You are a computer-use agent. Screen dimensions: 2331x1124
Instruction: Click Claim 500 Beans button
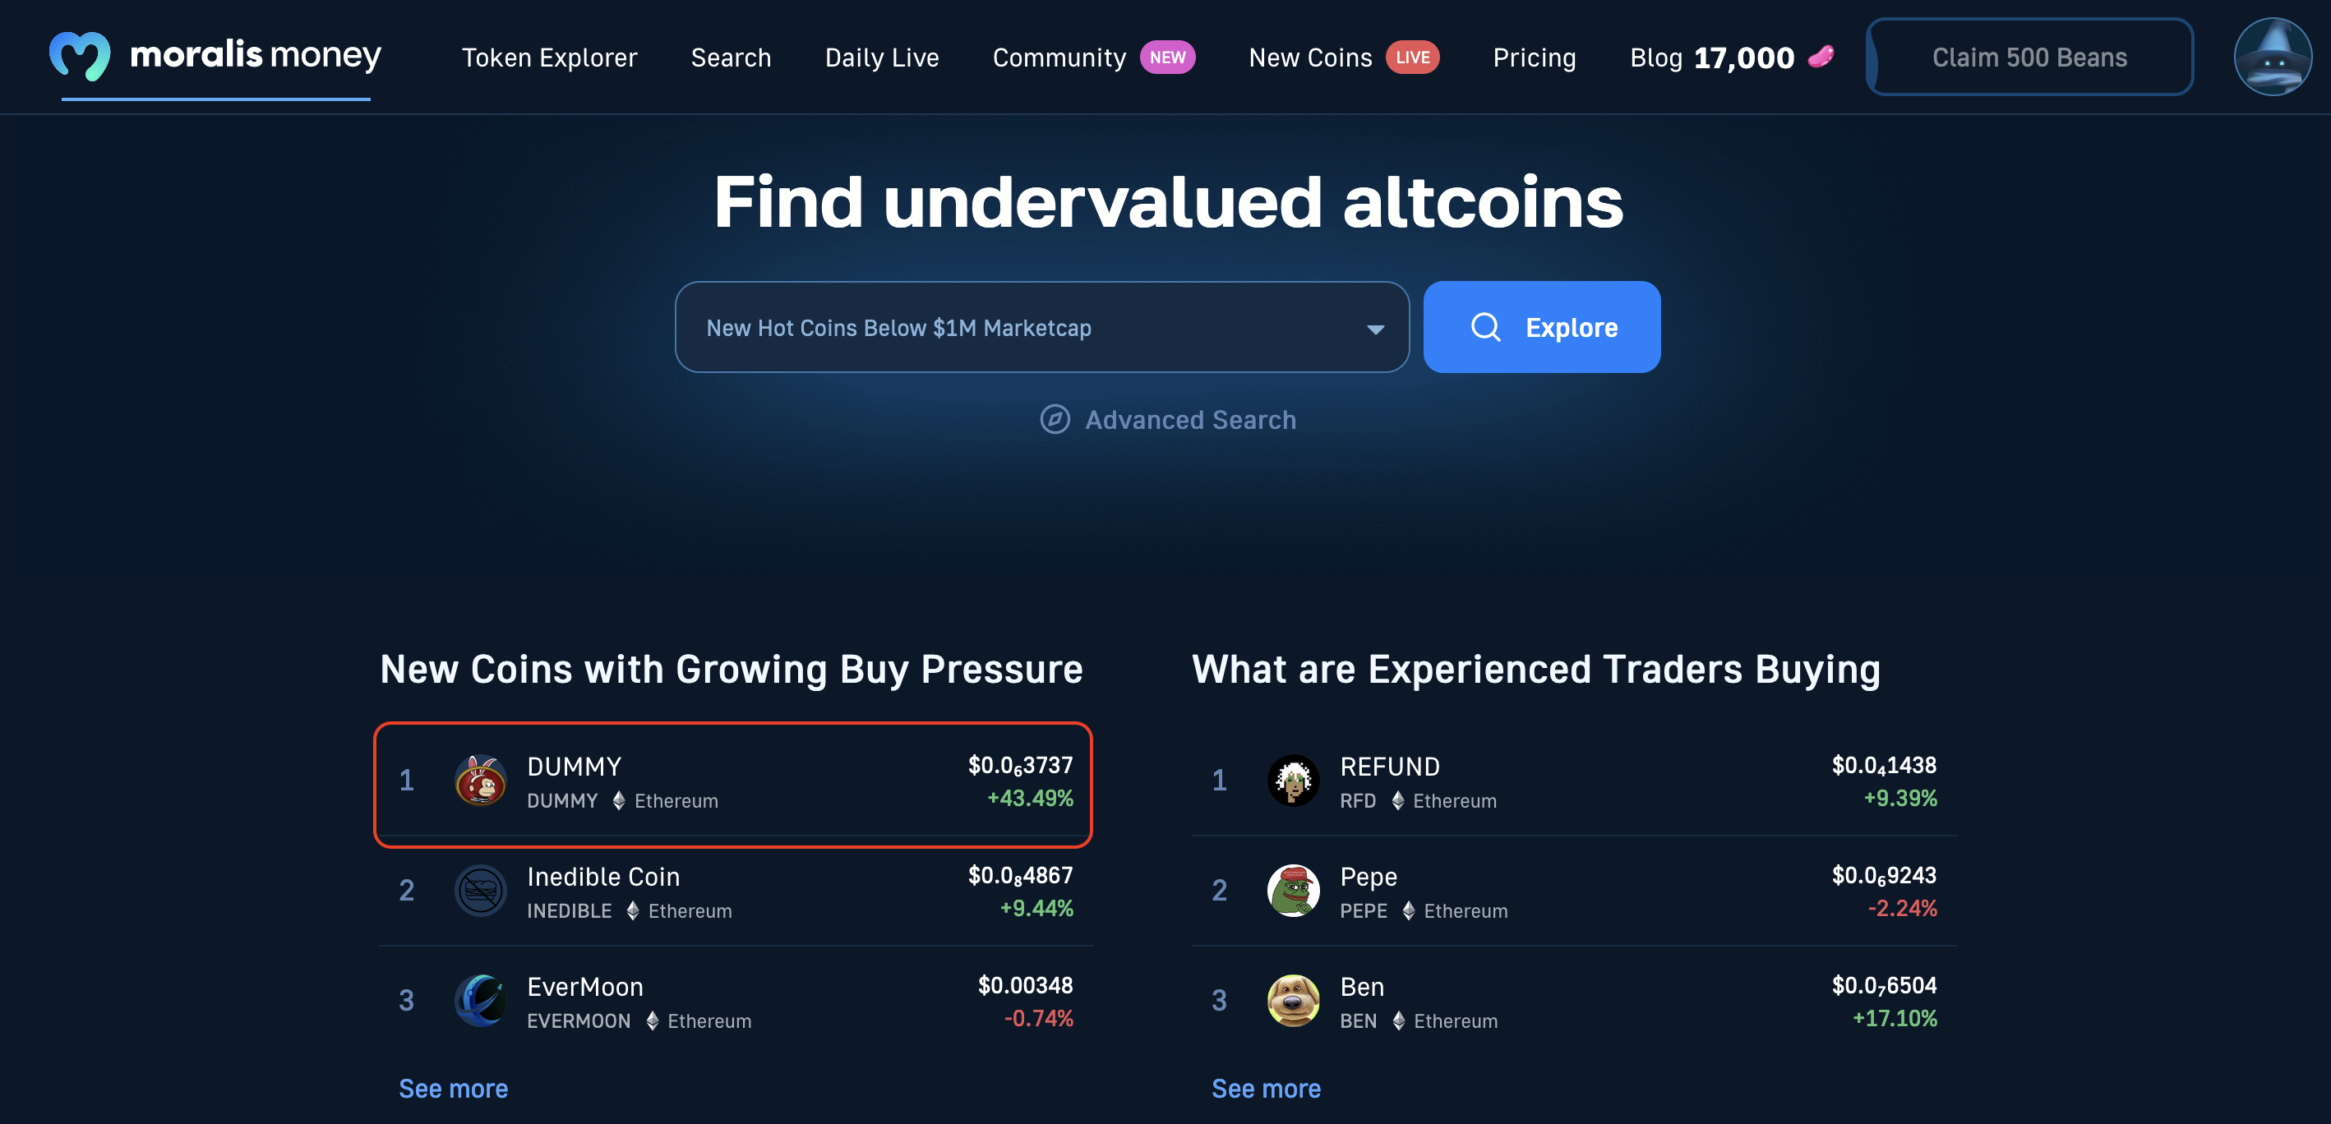(2031, 55)
